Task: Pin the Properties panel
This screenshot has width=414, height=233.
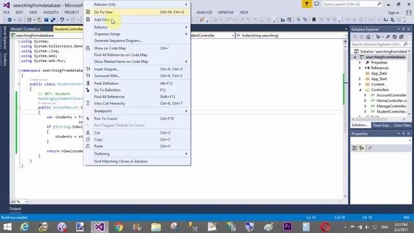Action: [x=404, y=134]
